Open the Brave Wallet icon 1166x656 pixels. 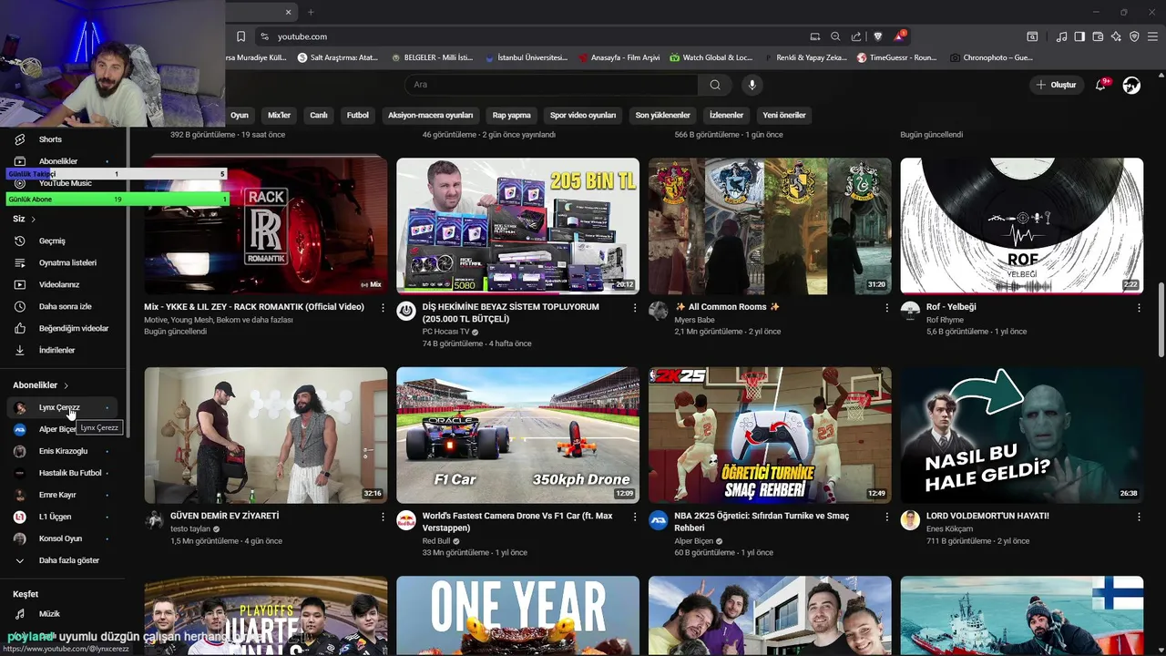pos(1098,36)
